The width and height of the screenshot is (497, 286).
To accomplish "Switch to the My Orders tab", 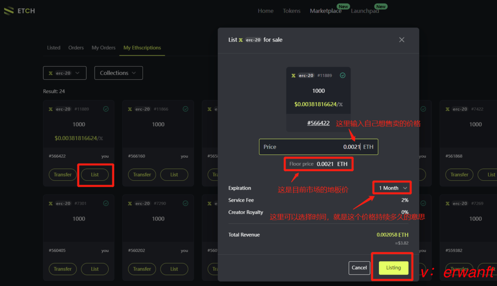I will click(103, 48).
